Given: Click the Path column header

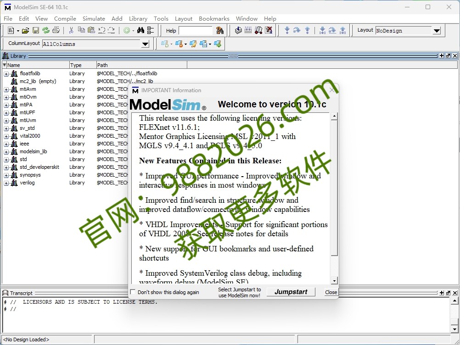Looking at the screenshot, I should pyautogui.click(x=142, y=65).
